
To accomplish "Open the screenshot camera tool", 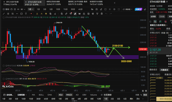I will (97, 9).
